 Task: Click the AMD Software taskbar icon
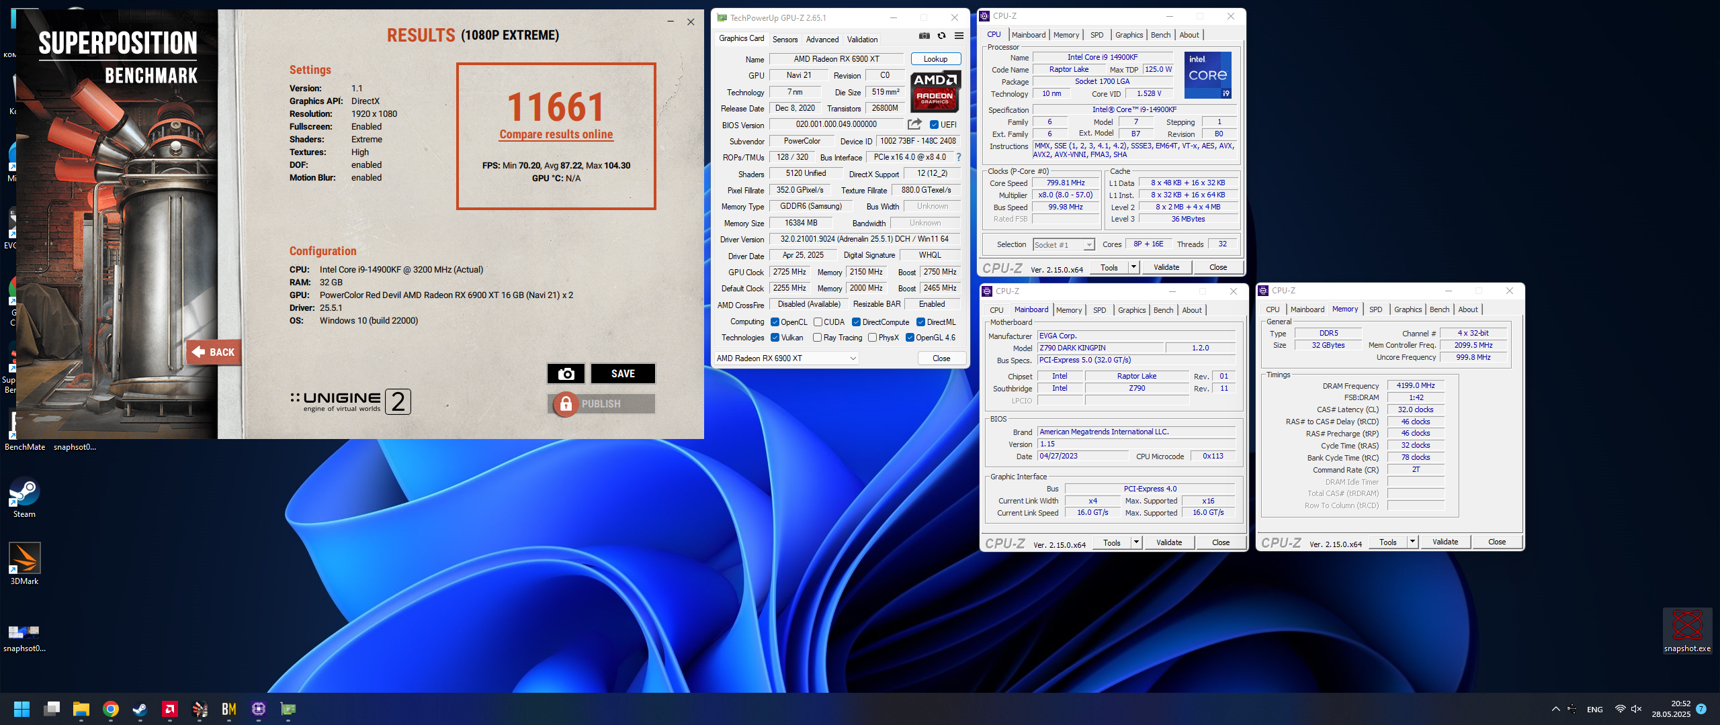click(x=170, y=709)
